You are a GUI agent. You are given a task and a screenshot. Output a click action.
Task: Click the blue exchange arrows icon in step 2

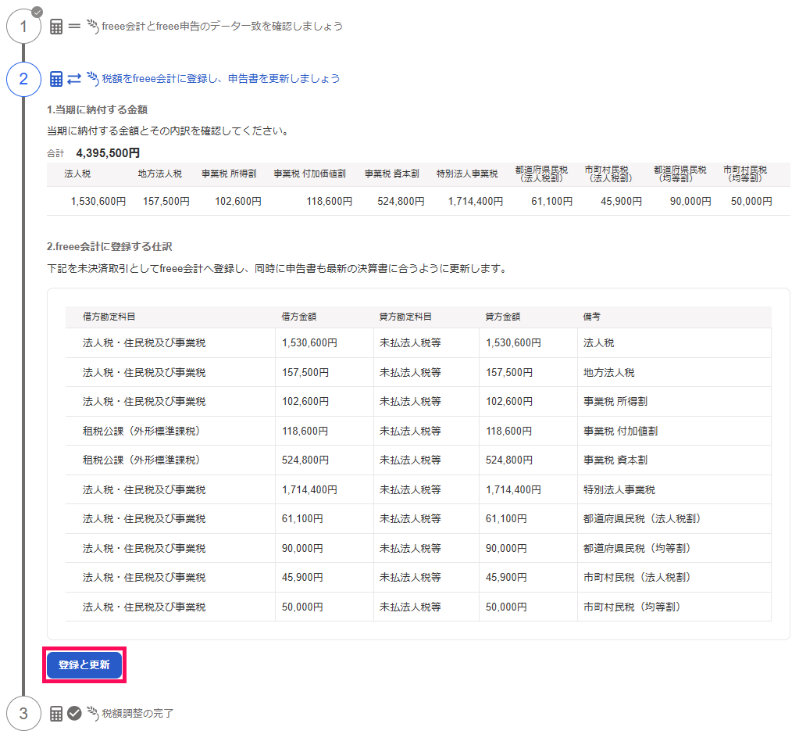74,78
